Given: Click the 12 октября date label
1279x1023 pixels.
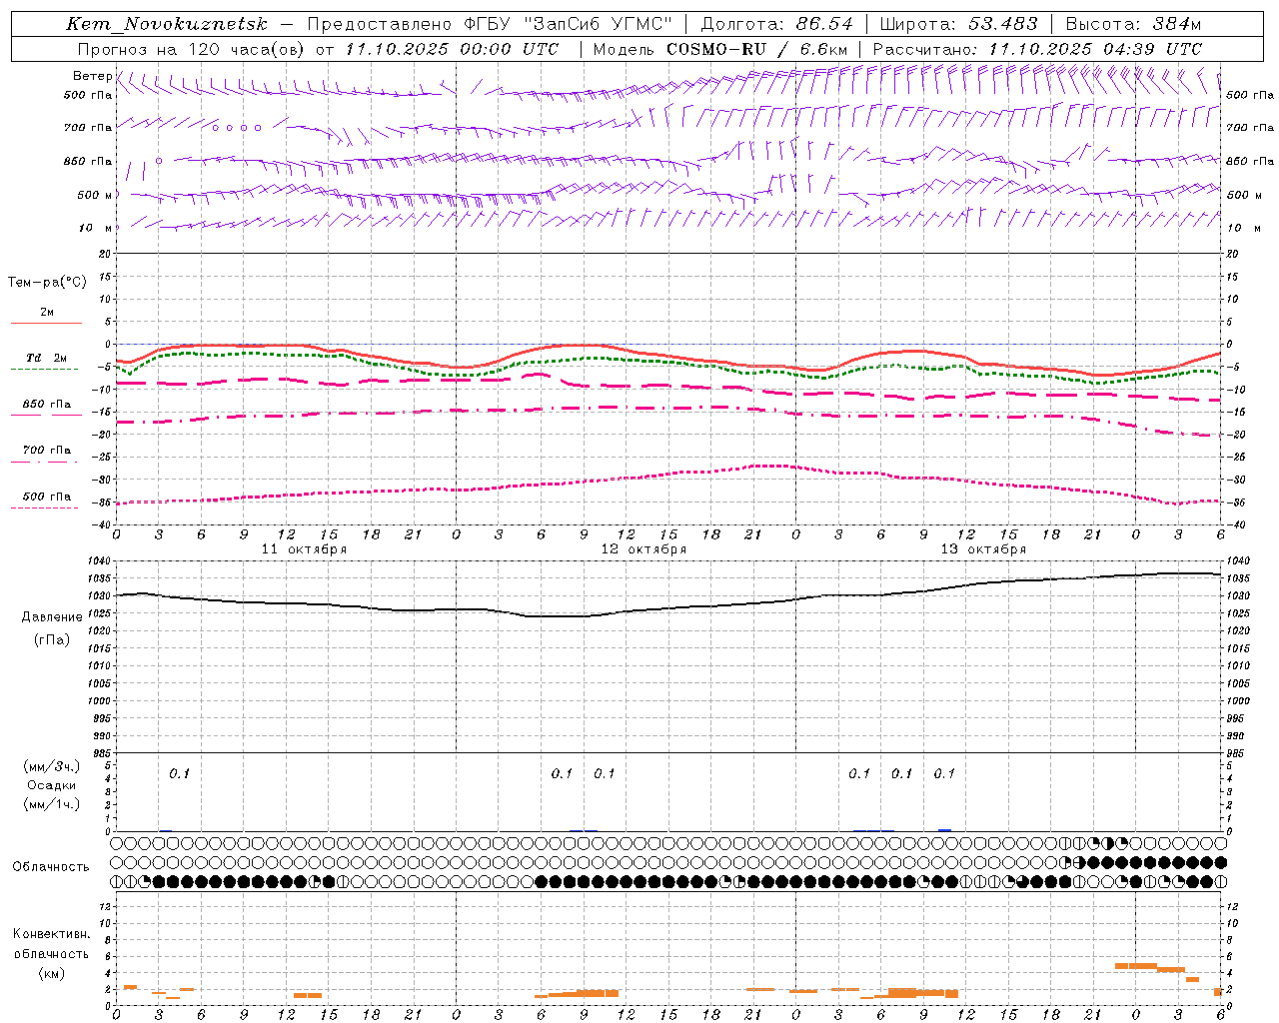Looking at the screenshot, I should point(643,549).
